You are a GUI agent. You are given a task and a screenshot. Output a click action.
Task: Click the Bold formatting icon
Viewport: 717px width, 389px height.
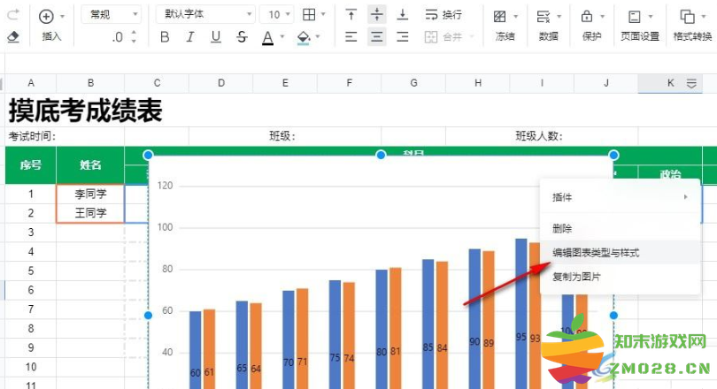point(165,37)
